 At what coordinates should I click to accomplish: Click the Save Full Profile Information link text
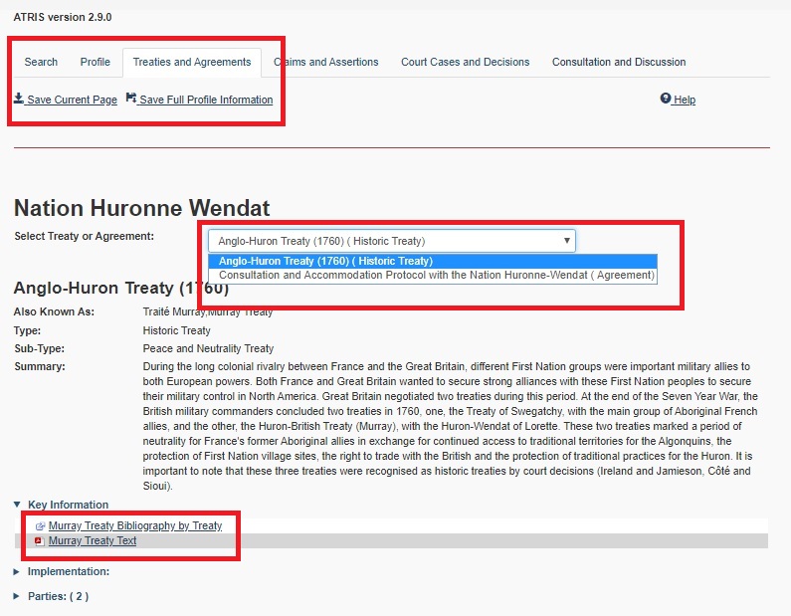[x=206, y=100]
